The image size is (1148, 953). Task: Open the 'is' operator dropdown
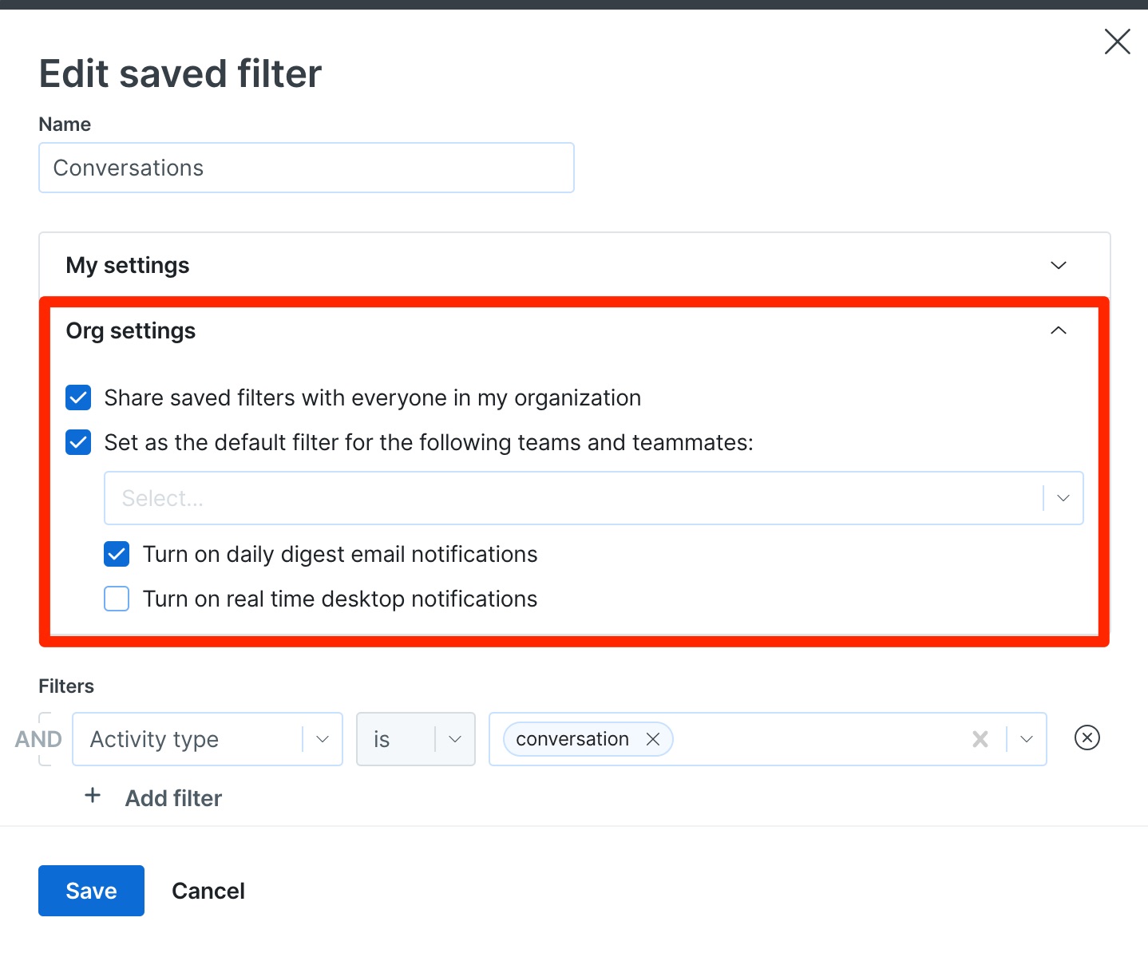click(x=416, y=739)
